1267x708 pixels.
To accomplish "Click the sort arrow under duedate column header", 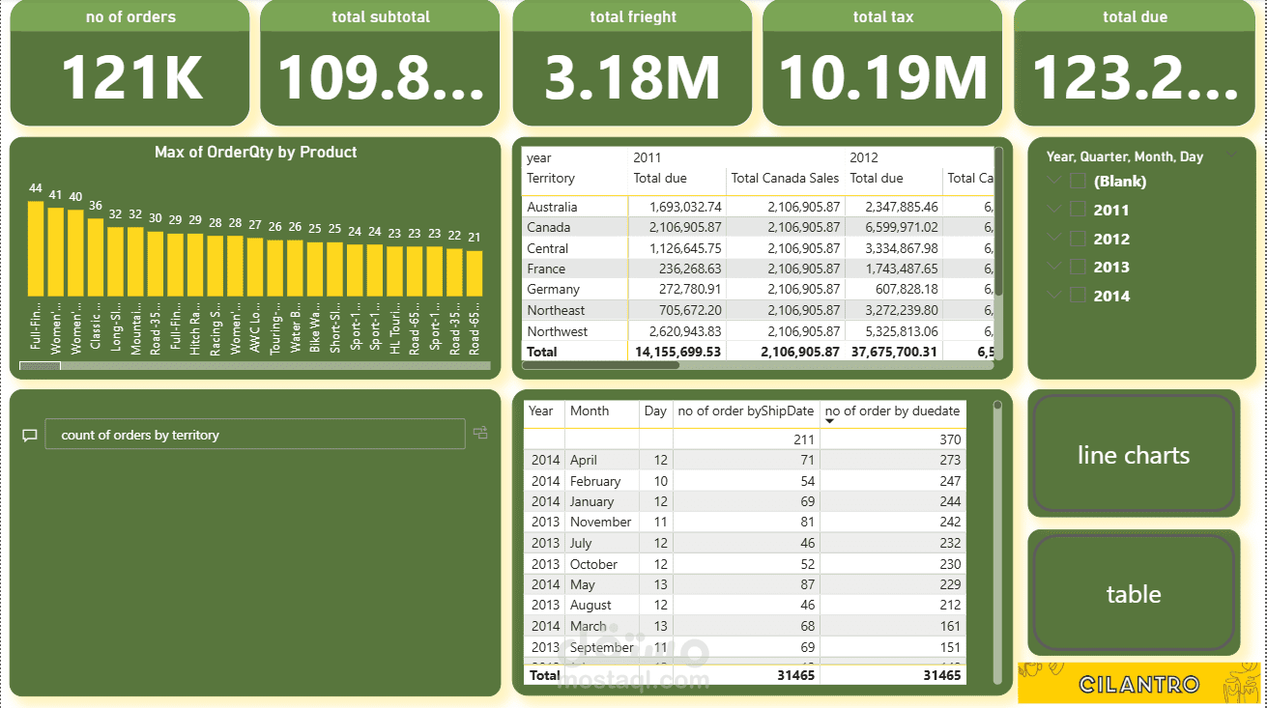I will tap(829, 421).
